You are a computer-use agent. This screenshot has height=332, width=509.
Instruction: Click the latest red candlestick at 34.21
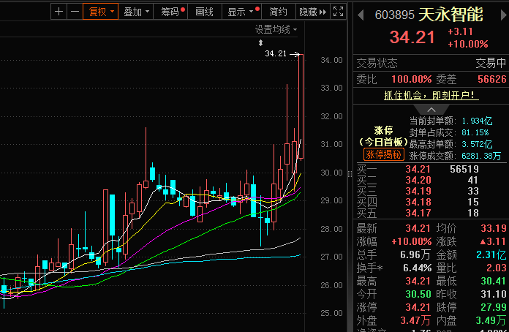(x=301, y=107)
